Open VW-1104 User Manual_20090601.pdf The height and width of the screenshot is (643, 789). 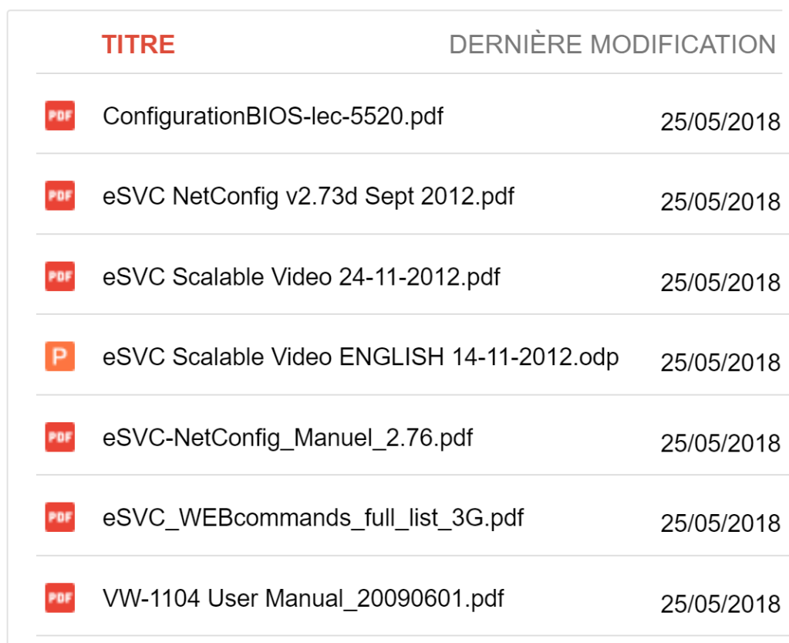coord(303,598)
